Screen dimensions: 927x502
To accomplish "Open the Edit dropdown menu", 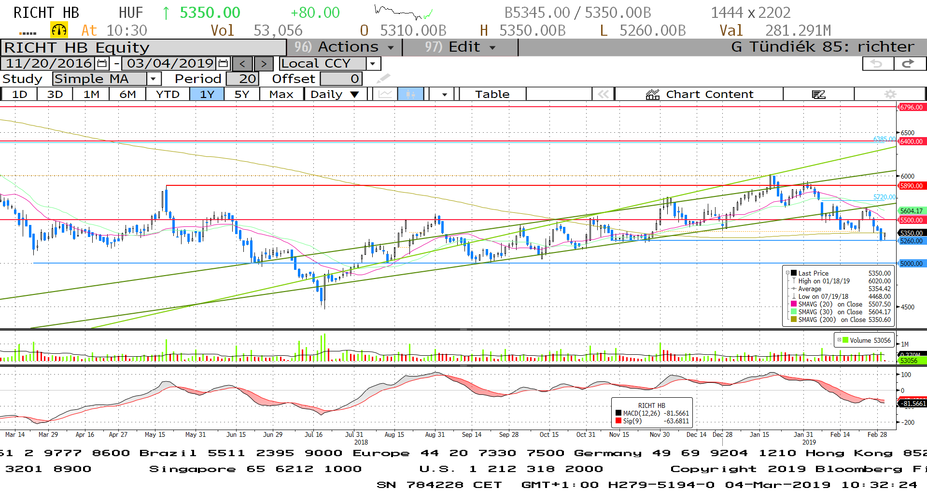I will [x=460, y=47].
